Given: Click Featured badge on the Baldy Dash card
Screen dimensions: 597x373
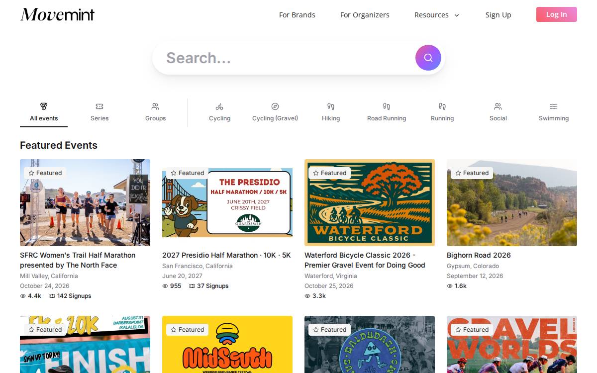Looking at the screenshot, I should click(329, 330).
